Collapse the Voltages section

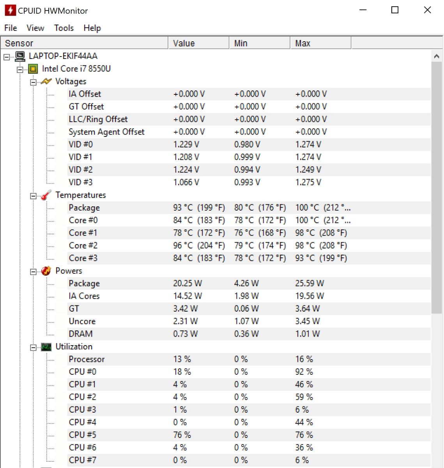[33, 82]
